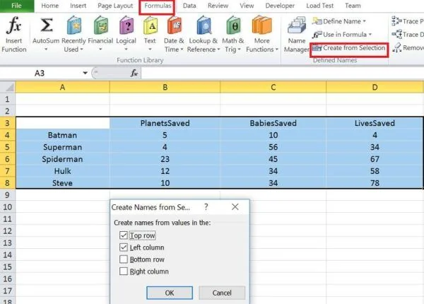Check the Right column checkbox
Screen dimensions: 424x304
pyautogui.click(x=123, y=271)
